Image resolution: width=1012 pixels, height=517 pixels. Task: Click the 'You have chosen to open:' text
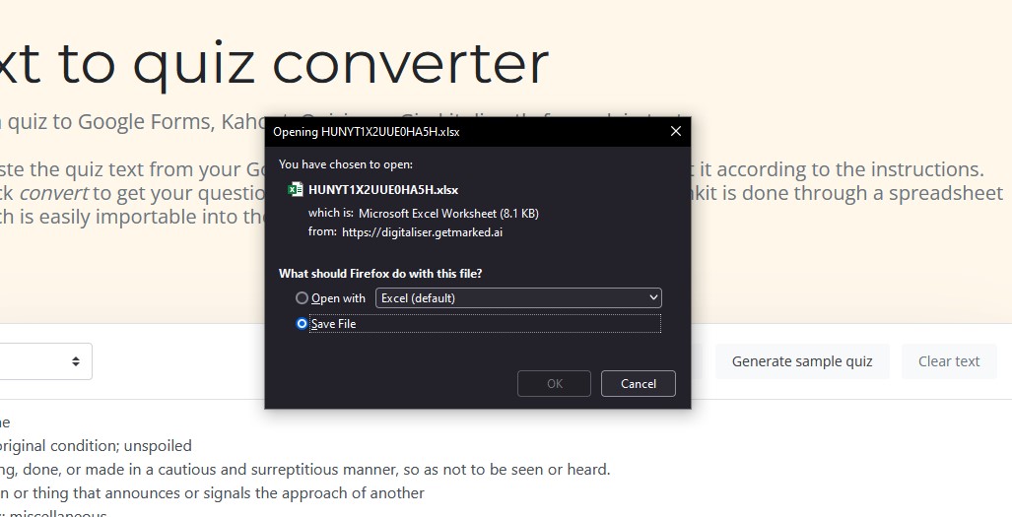pos(346,164)
